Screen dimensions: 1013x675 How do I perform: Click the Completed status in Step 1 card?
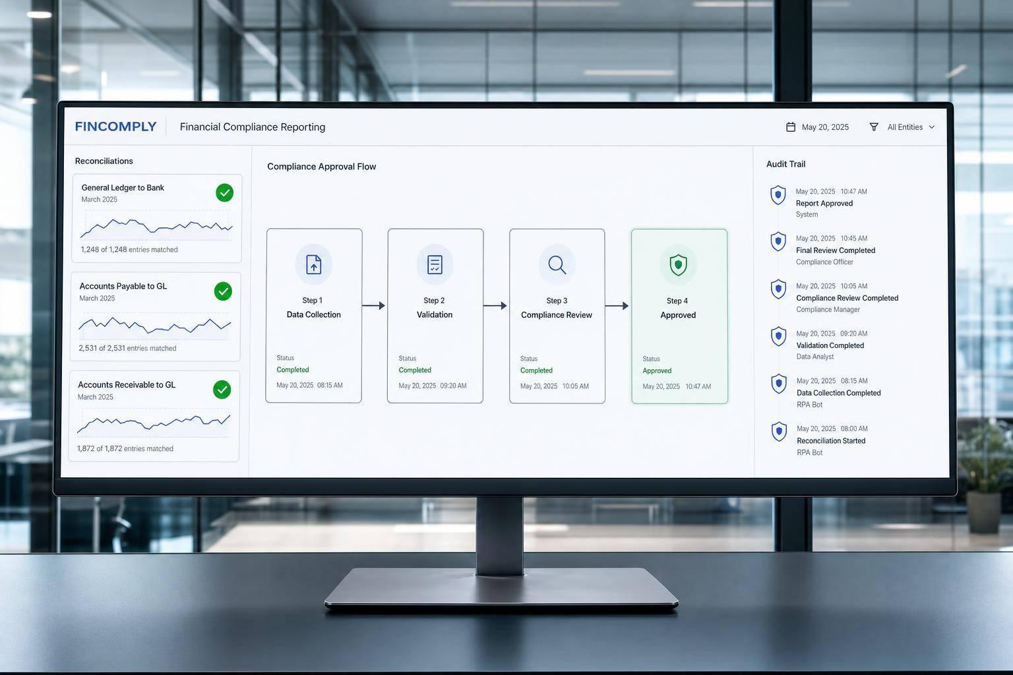pyautogui.click(x=293, y=370)
